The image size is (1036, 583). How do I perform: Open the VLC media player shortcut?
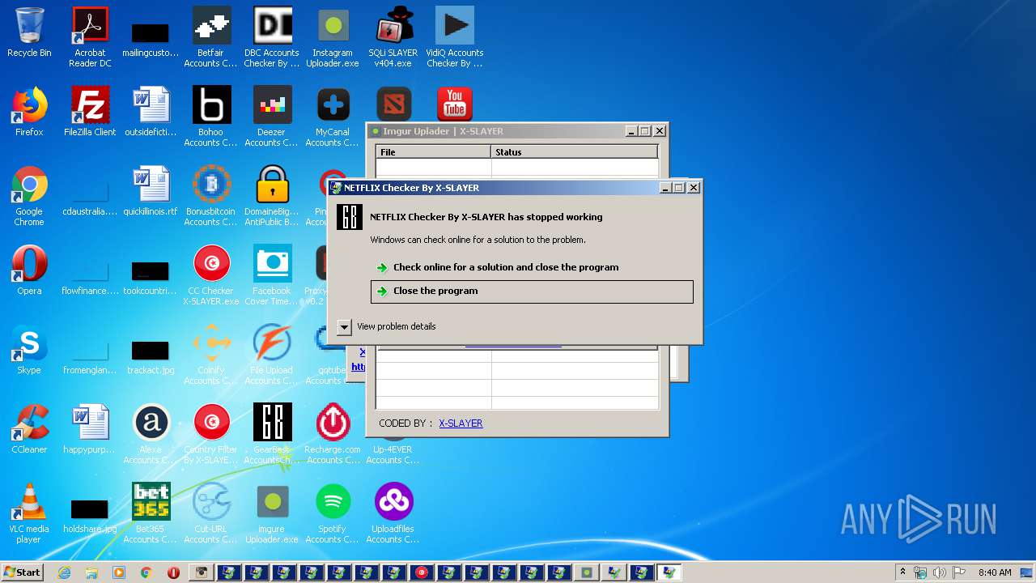(x=29, y=513)
